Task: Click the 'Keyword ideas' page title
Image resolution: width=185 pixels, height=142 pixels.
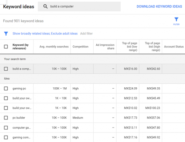Action: (19, 6)
